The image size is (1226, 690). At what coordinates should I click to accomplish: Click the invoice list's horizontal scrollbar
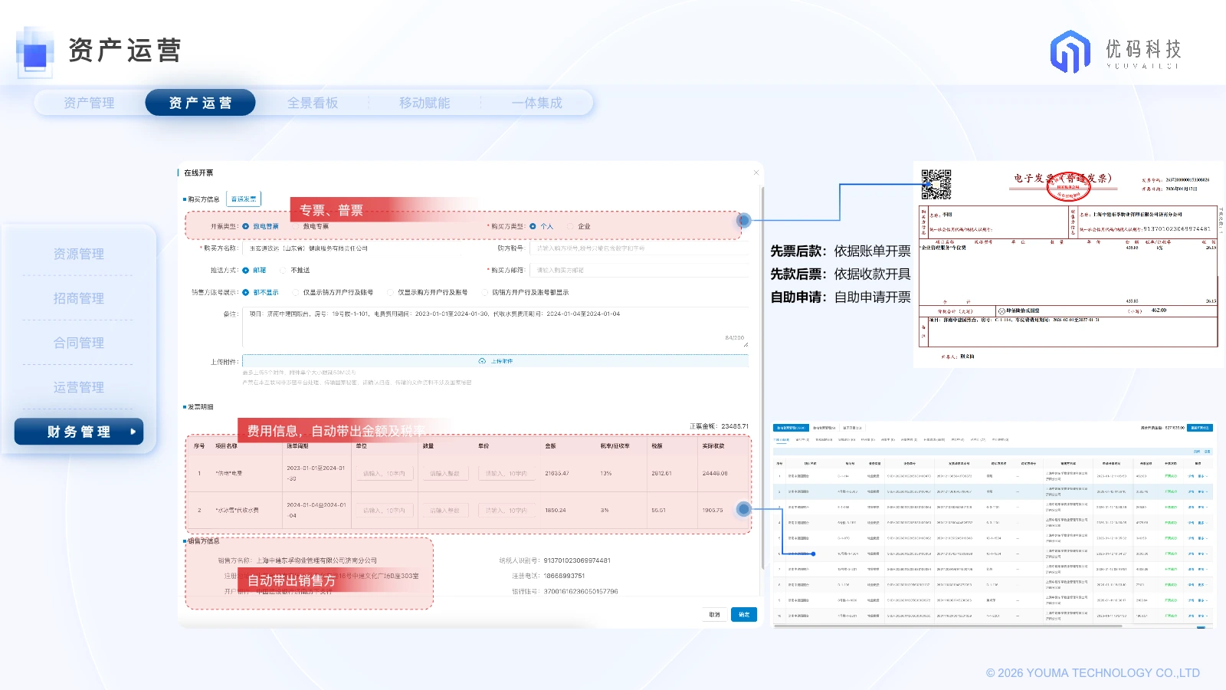tap(948, 626)
